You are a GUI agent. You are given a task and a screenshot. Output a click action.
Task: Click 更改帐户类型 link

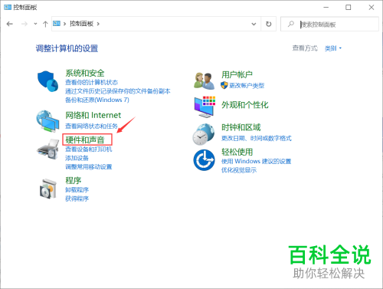(x=247, y=85)
